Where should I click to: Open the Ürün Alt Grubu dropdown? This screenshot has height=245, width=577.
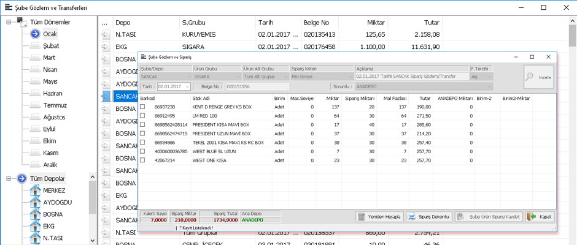[x=286, y=77]
